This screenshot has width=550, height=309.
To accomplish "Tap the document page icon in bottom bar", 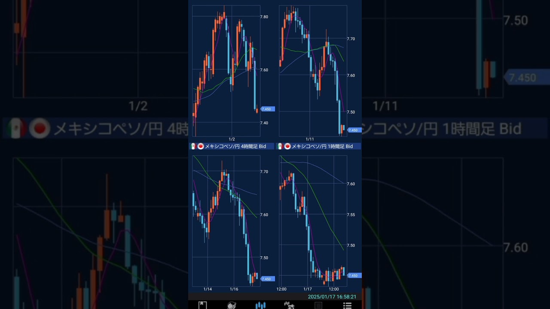I will (318, 305).
